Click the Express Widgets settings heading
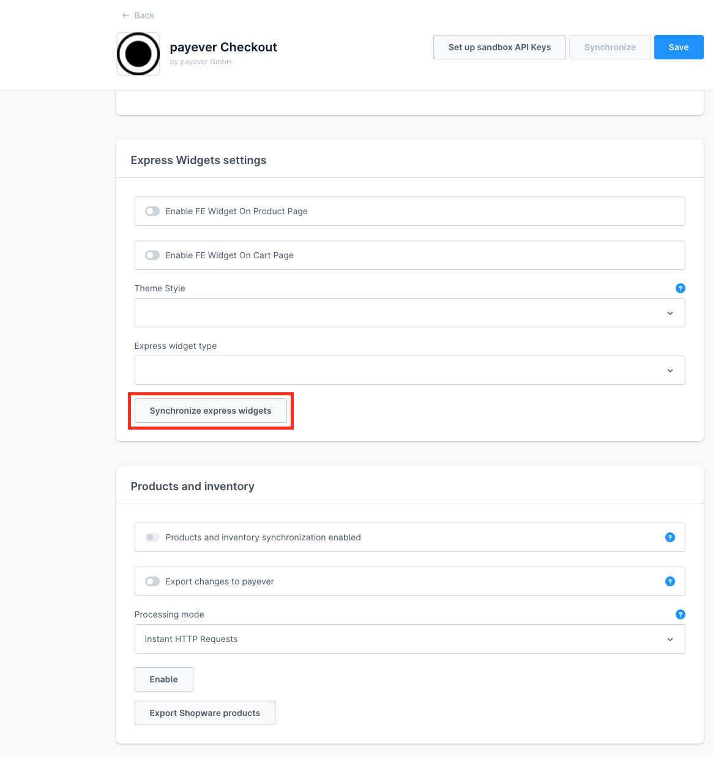The width and height of the screenshot is (713, 757). [x=198, y=160]
